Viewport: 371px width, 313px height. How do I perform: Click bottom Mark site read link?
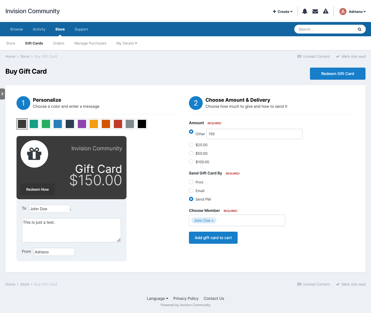tap(351, 284)
